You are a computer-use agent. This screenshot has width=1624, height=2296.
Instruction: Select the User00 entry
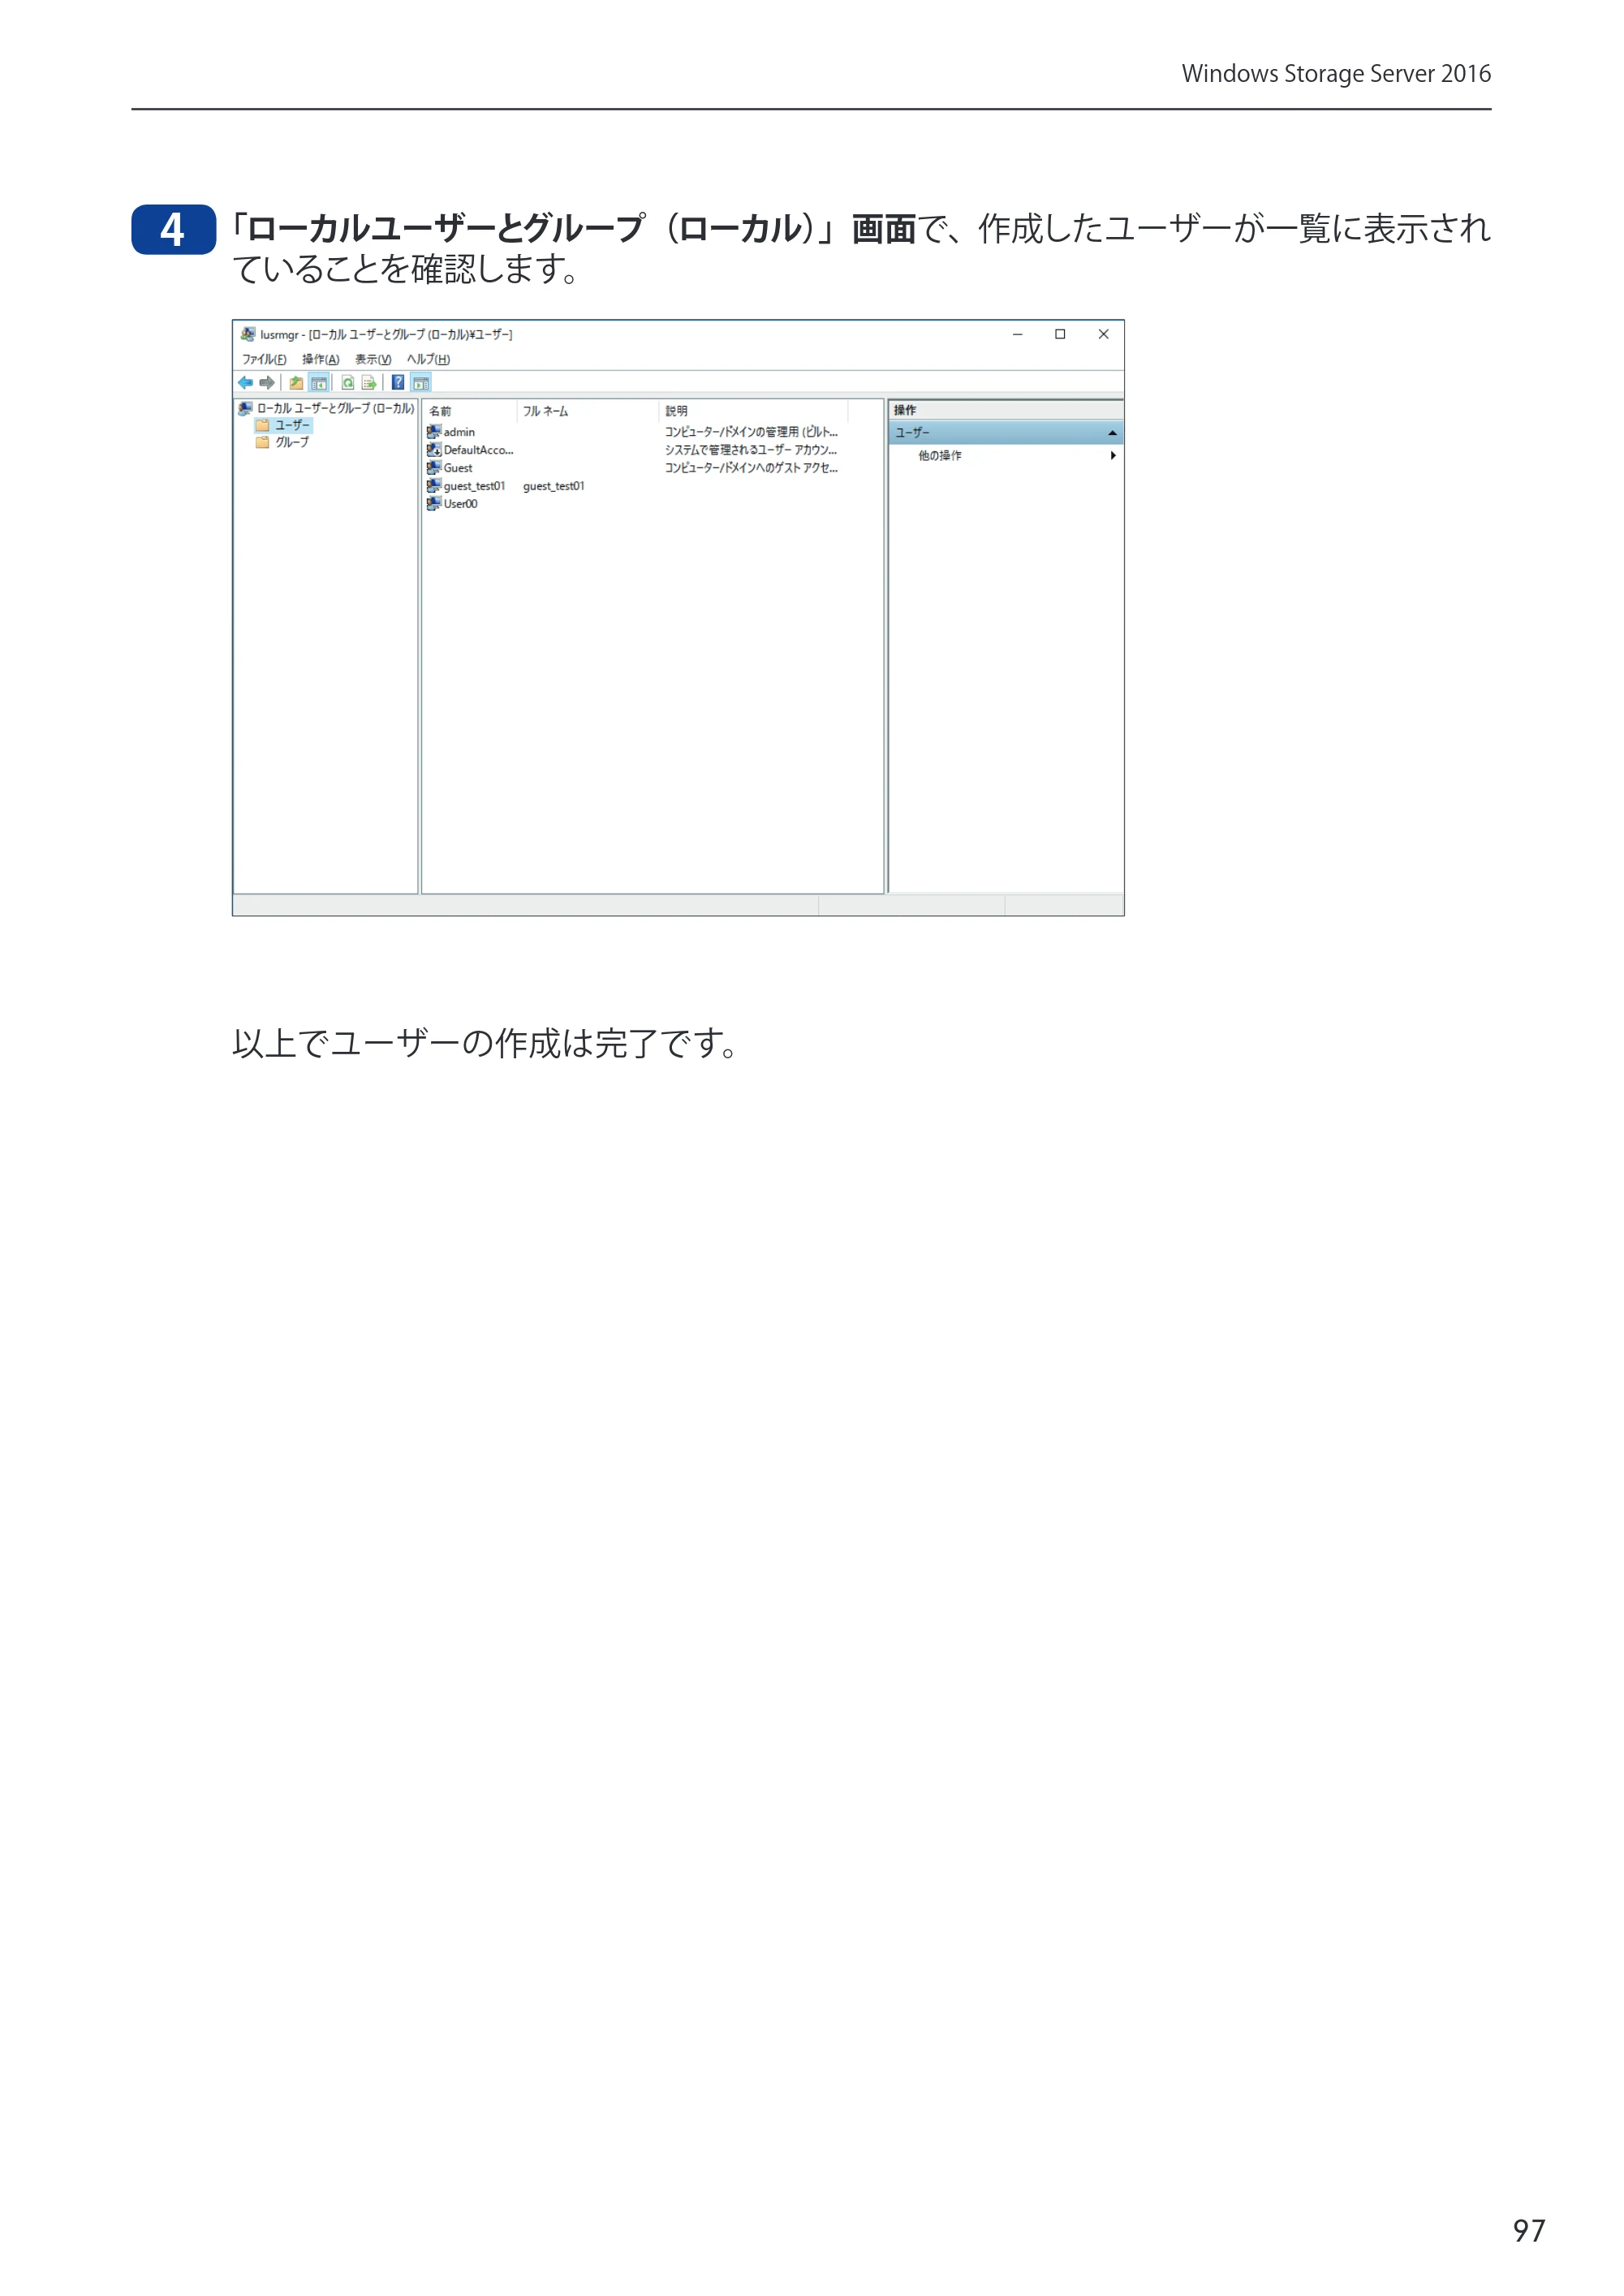coord(461,504)
